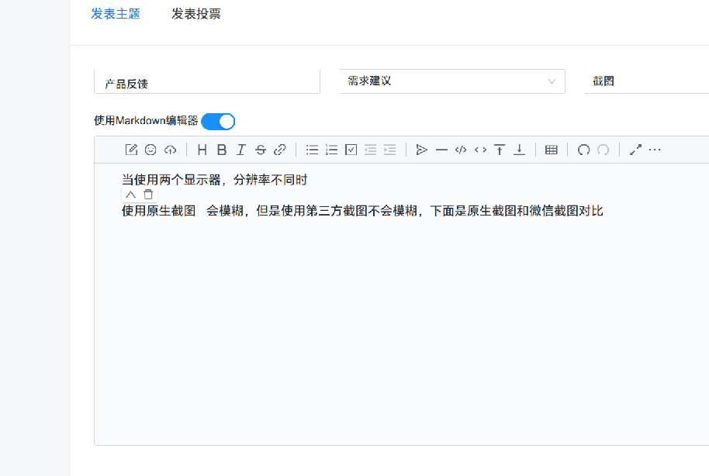Screen dimensions: 709x476
Task: Toggle the 使用Markdown编辑器 switch
Action: [218, 121]
